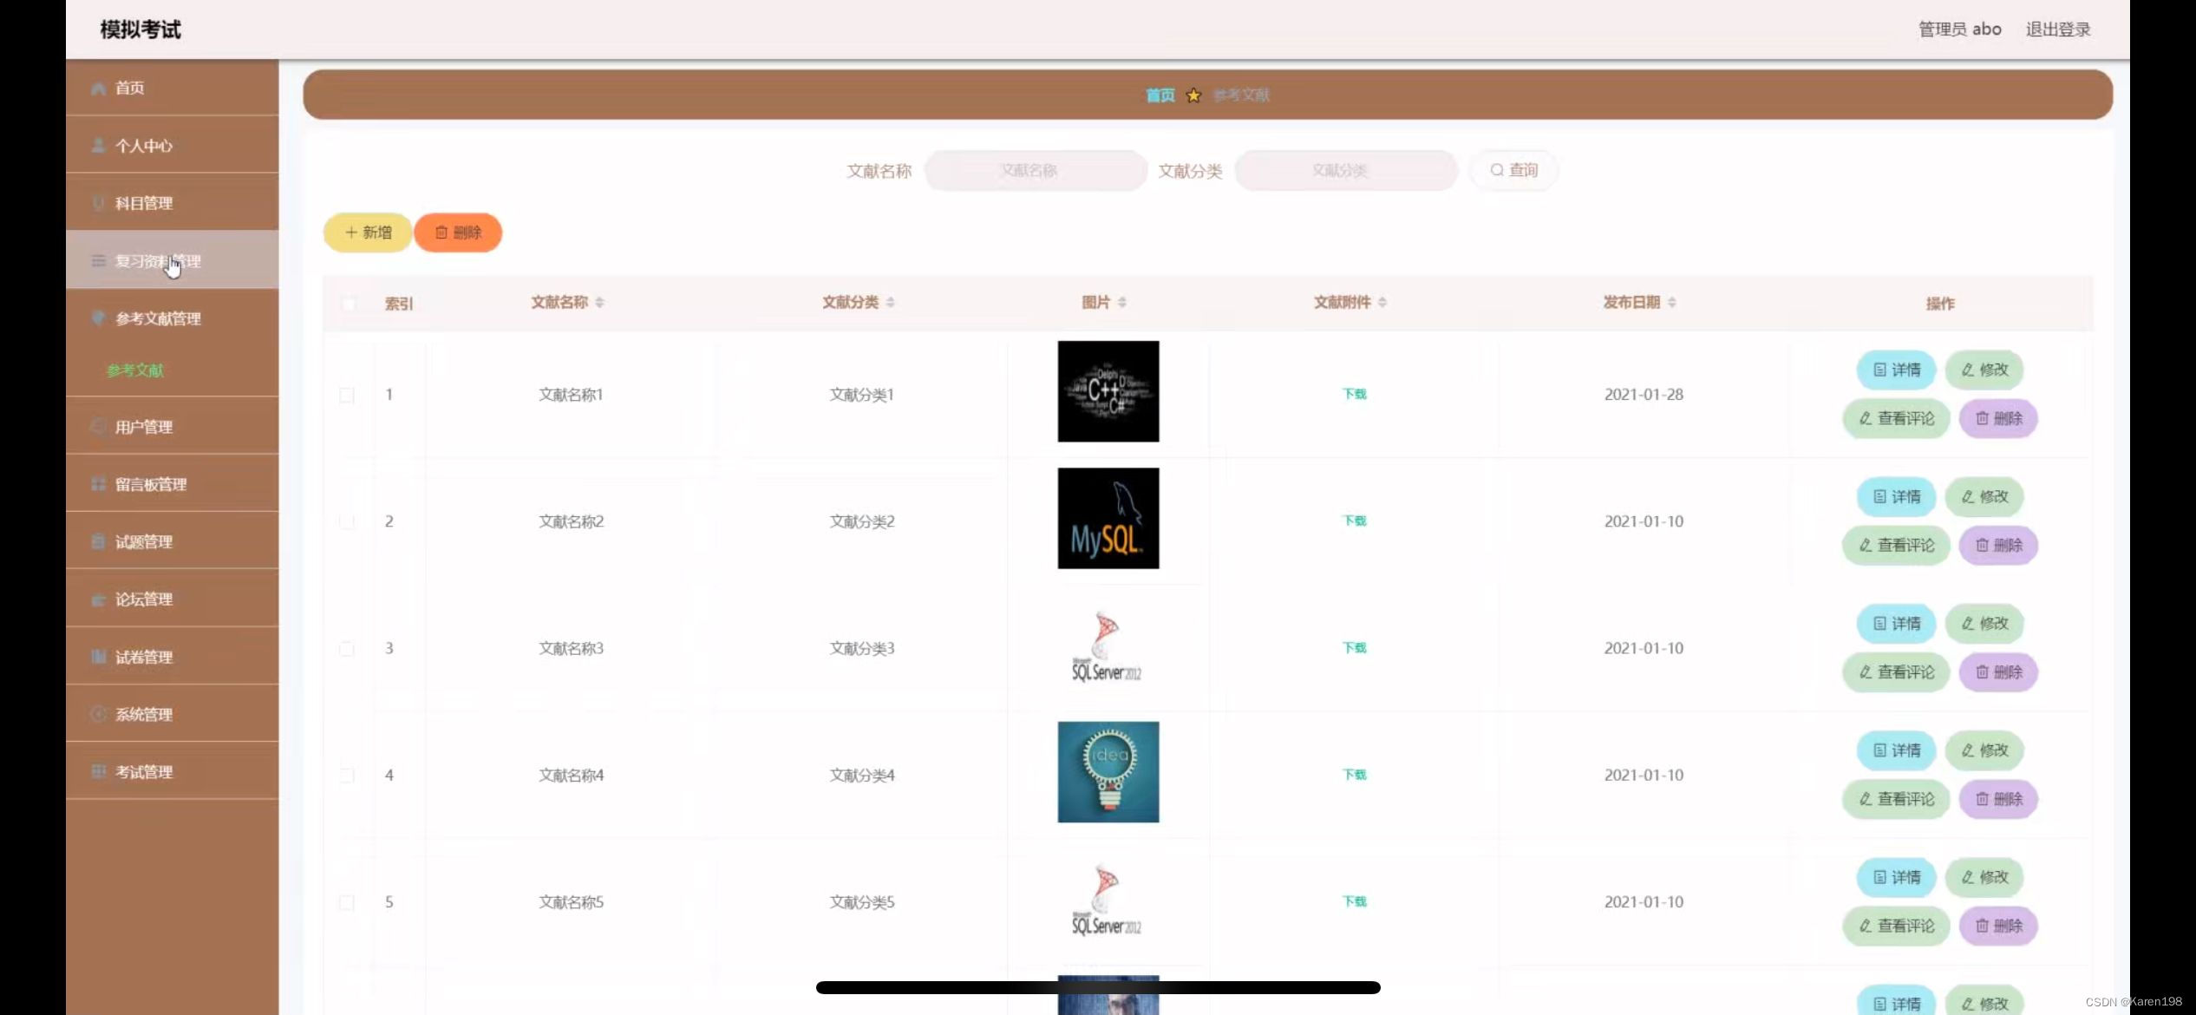Open 科目管理 in the sidebar
This screenshot has width=2196, height=1015.
172,202
